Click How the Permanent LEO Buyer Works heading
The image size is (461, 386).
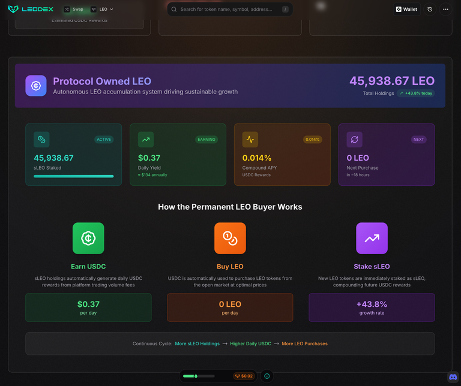tap(230, 207)
